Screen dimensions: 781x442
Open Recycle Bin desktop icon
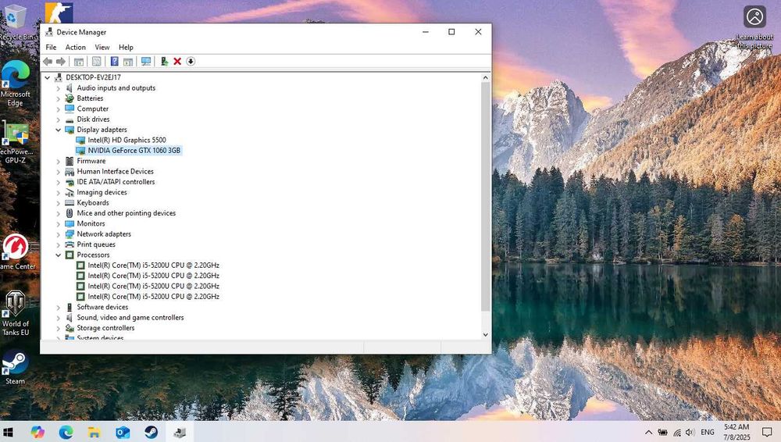pos(15,22)
